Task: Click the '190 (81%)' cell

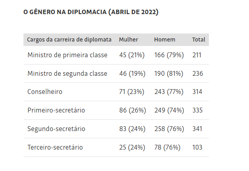Action: pyautogui.click(x=170, y=73)
